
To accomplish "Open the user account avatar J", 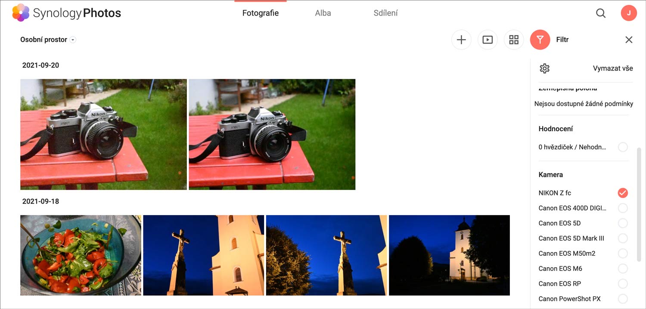I will point(628,13).
